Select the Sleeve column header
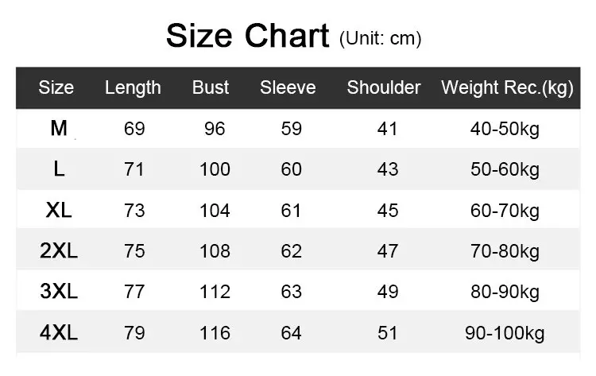Image resolution: width=596 pixels, height=376 pixels. tap(288, 87)
